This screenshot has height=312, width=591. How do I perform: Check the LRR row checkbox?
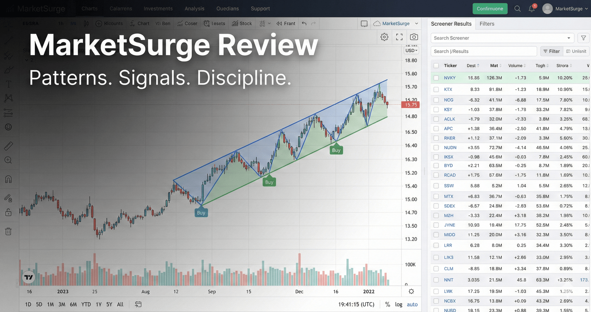coord(436,245)
